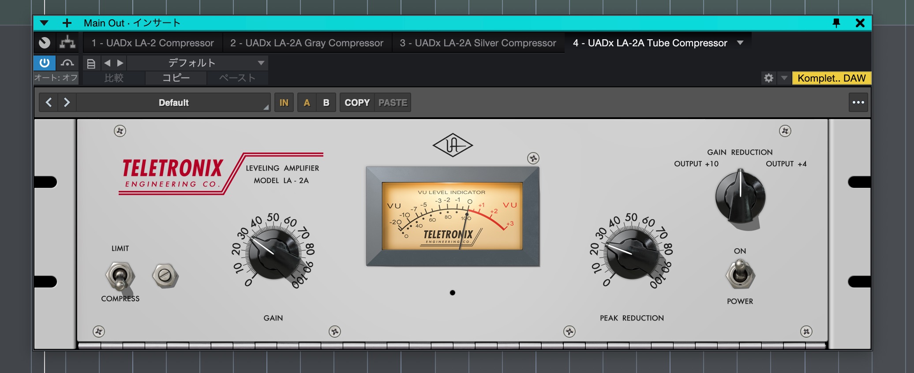
Task: Close the Main Out insert window
Action: click(x=860, y=23)
